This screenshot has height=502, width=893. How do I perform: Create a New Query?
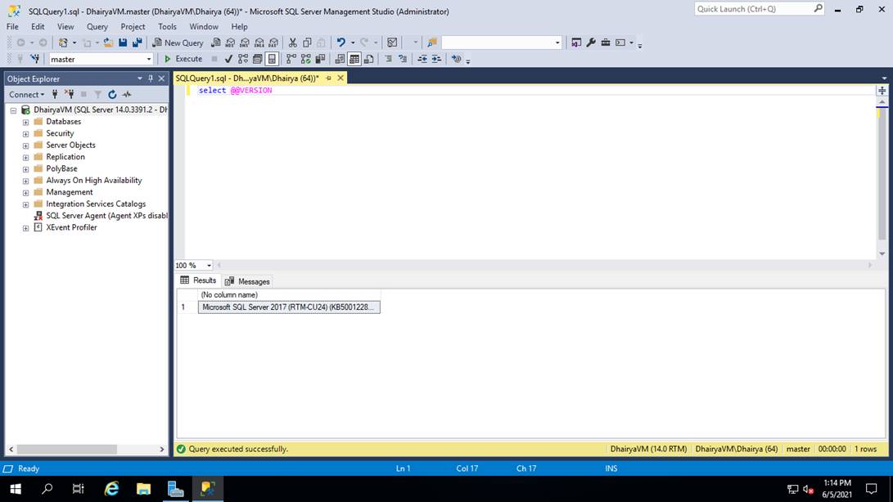tap(178, 43)
